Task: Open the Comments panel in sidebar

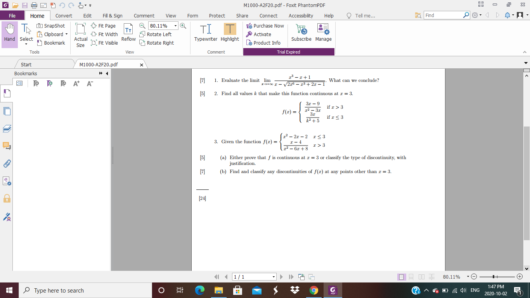Action: click(x=7, y=146)
